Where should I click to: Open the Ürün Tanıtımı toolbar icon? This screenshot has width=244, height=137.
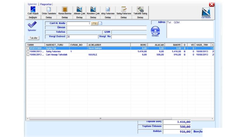click(49, 9)
